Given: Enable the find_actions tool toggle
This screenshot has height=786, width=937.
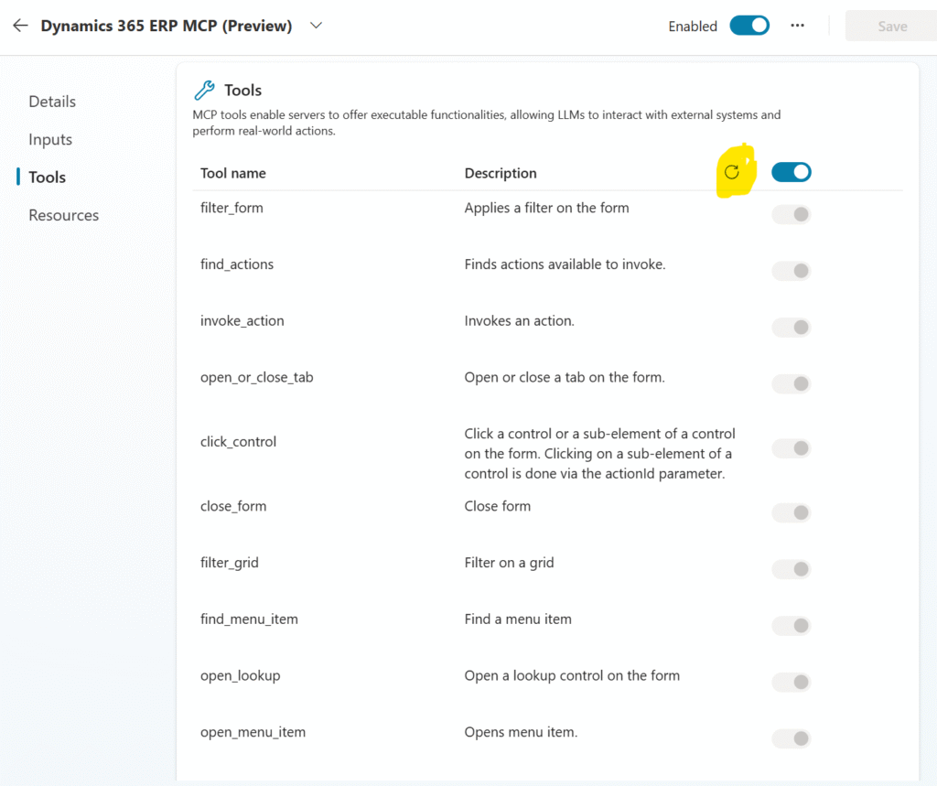Looking at the screenshot, I should (x=792, y=271).
